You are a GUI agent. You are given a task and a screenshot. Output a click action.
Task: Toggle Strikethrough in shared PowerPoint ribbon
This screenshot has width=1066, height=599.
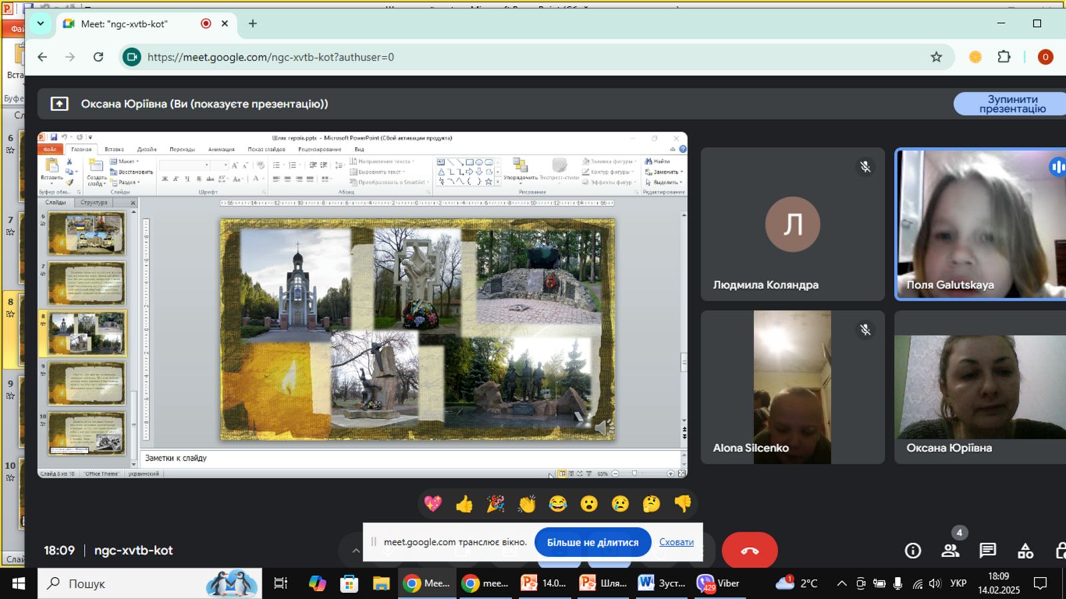(x=210, y=179)
